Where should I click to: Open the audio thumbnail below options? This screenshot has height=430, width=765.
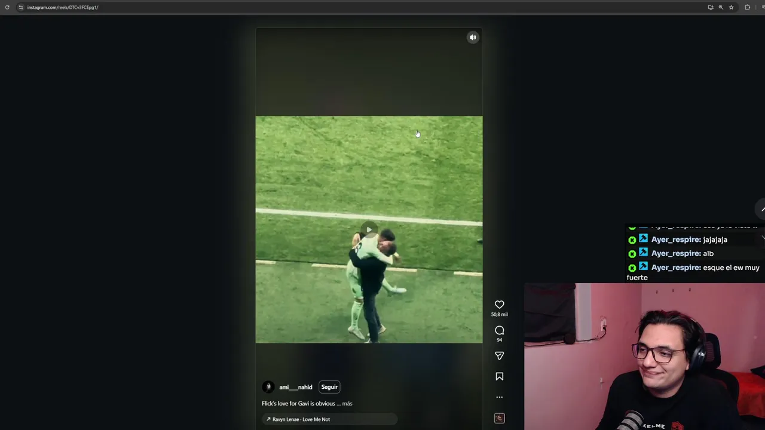500,418
